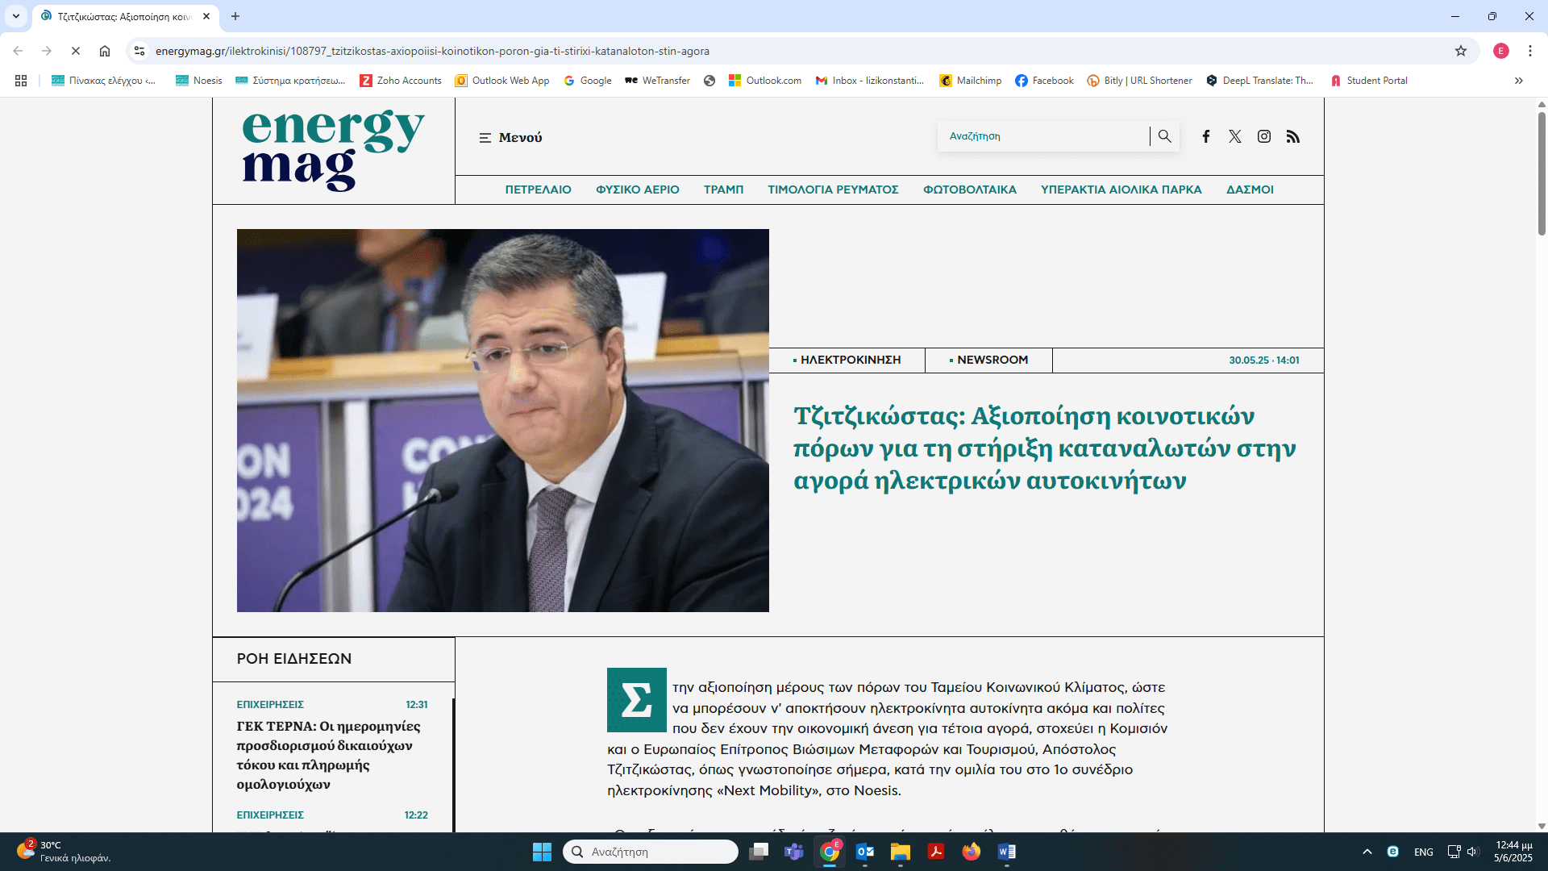Open the X (Twitter) social icon

pyautogui.click(x=1234, y=136)
